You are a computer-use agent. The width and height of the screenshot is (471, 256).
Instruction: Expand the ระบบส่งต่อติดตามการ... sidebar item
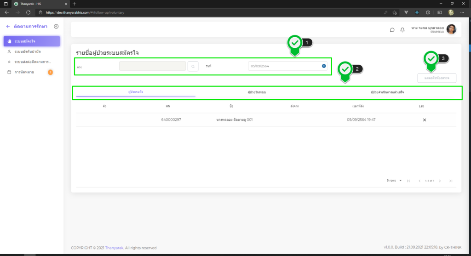pyautogui.click(x=32, y=62)
